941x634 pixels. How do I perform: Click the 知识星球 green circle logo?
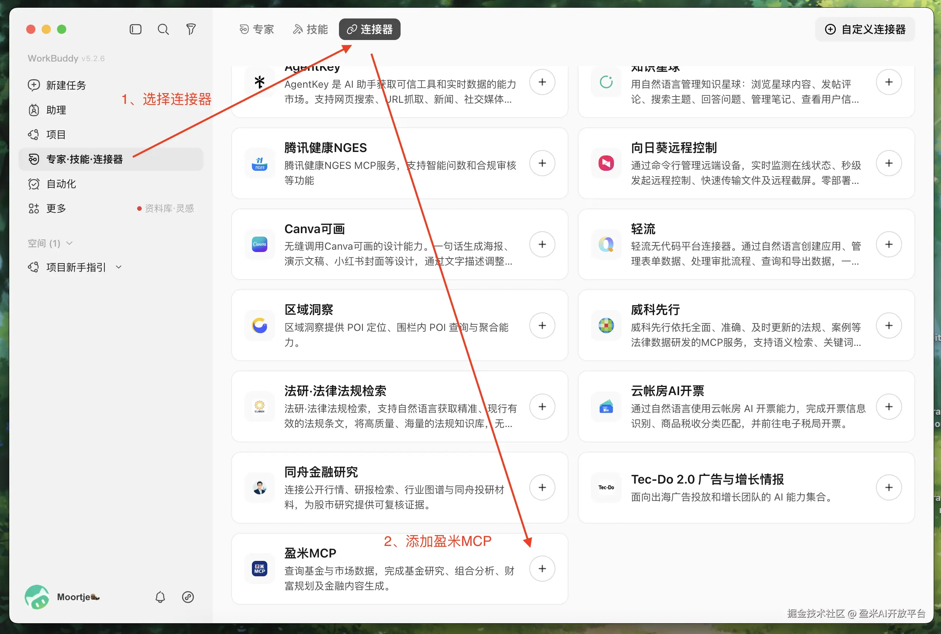606,82
